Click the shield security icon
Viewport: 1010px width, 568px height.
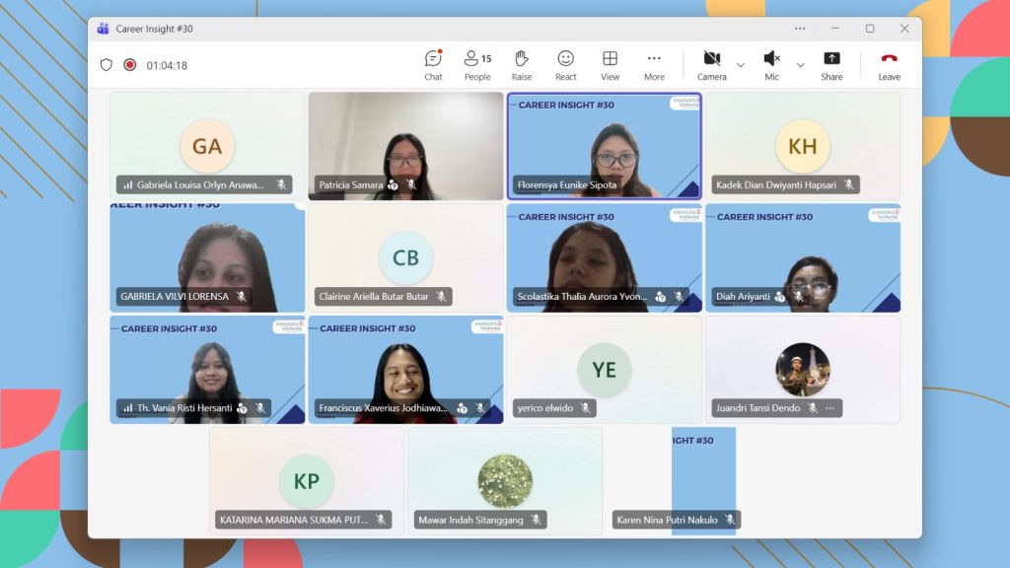(107, 65)
